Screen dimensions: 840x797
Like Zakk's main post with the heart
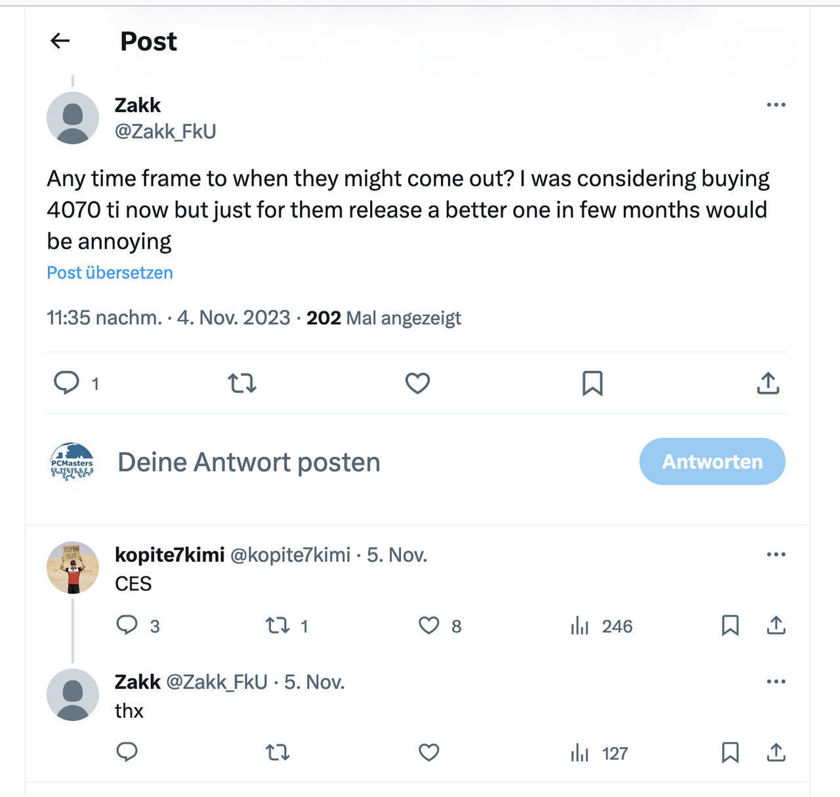[417, 383]
